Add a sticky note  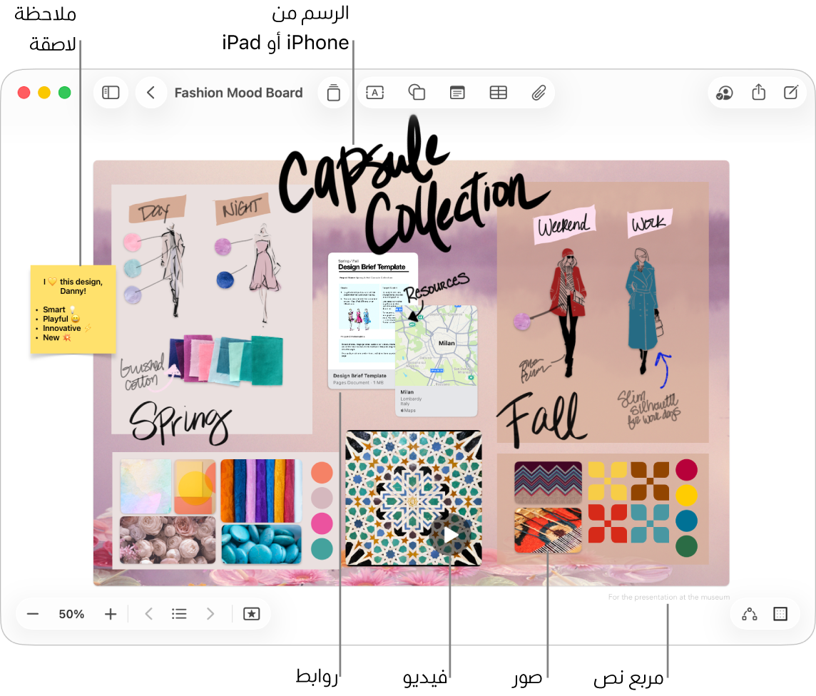tap(457, 92)
